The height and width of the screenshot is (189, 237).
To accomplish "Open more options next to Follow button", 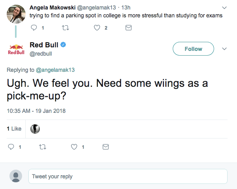I will pyautogui.click(x=224, y=49).
